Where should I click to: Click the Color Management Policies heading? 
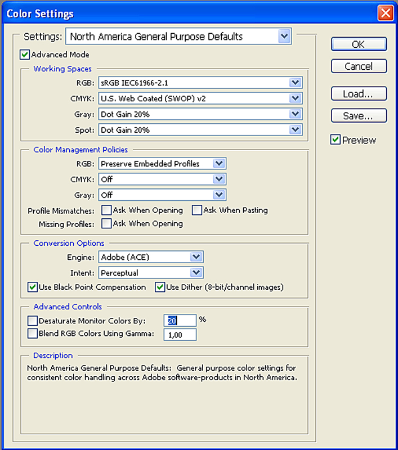tap(81, 150)
